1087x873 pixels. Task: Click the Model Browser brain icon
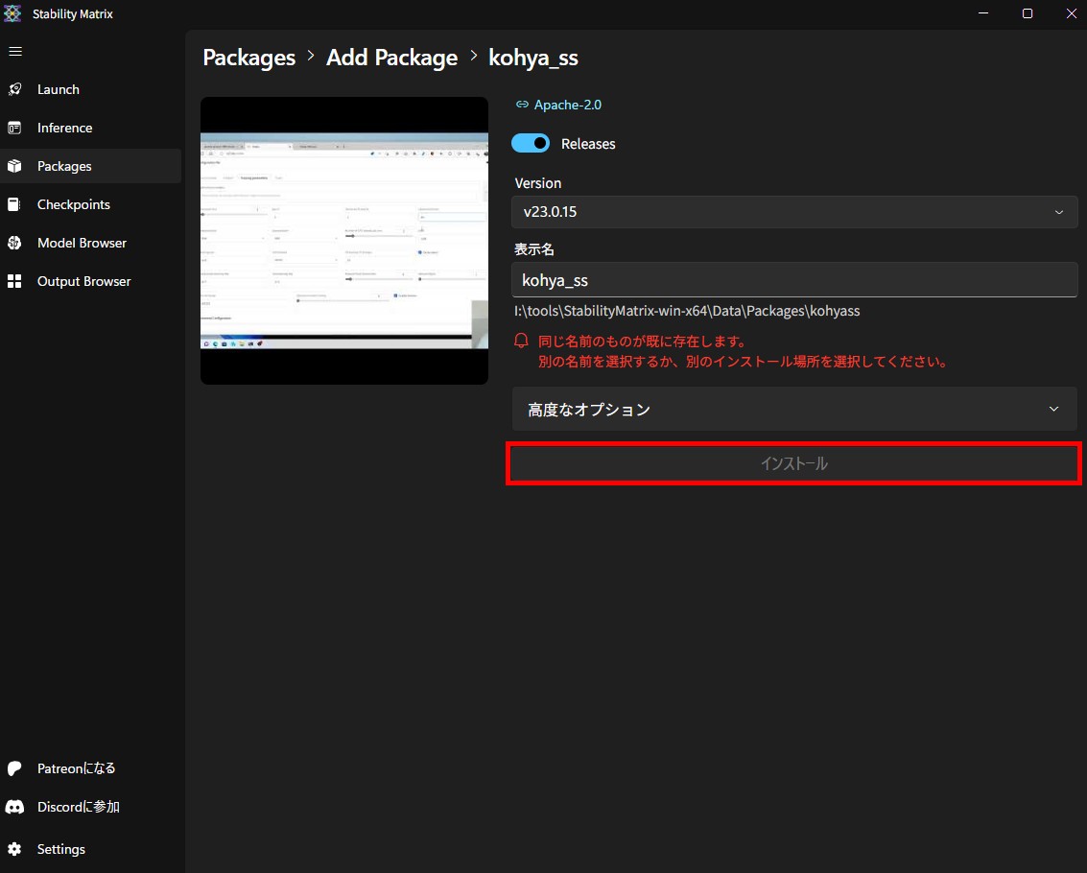[14, 243]
